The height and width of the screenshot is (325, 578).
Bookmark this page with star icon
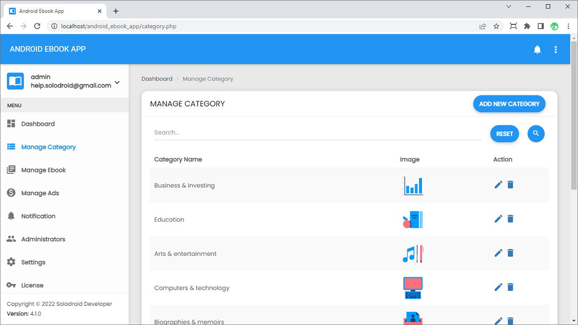[x=496, y=26]
